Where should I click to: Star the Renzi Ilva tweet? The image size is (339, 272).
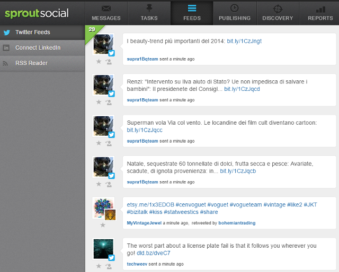(x=99, y=102)
